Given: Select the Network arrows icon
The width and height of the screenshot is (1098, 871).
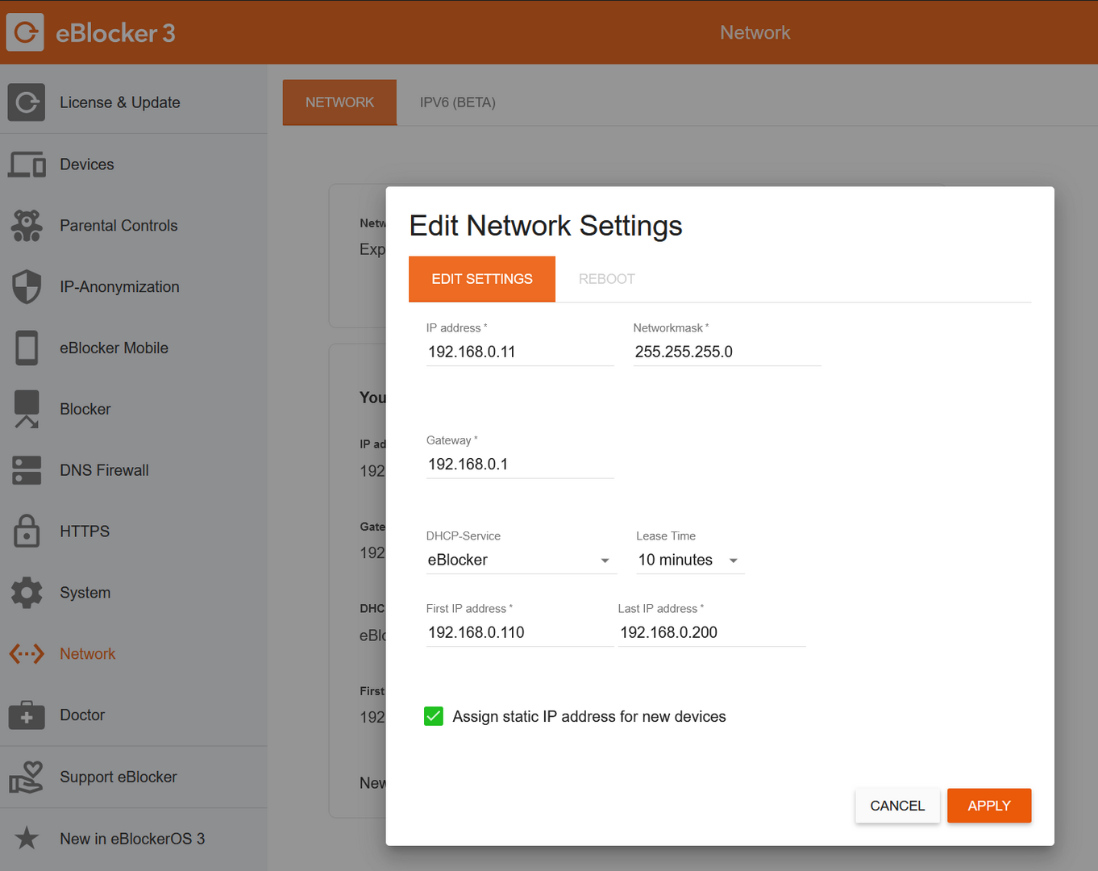Looking at the screenshot, I should pyautogui.click(x=27, y=654).
